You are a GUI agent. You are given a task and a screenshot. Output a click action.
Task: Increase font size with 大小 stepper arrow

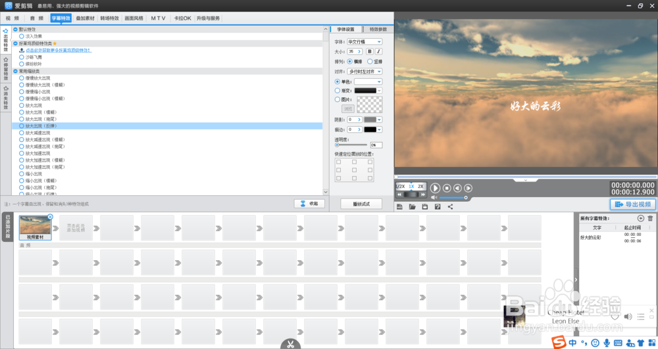(359, 51)
